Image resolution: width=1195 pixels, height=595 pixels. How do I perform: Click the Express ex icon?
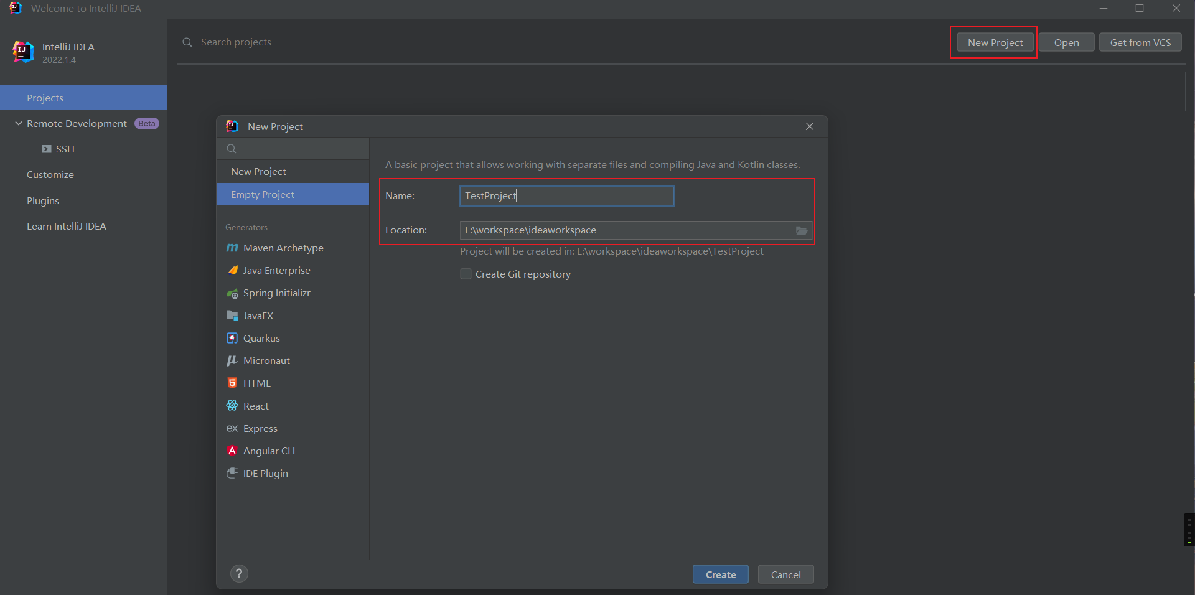(x=232, y=428)
